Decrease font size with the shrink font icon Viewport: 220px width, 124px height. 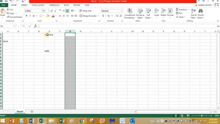55,11
